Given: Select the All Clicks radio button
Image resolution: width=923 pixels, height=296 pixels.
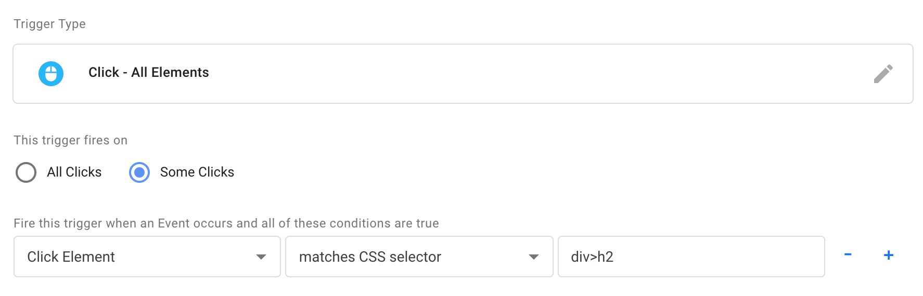Looking at the screenshot, I should click(26, 172).
